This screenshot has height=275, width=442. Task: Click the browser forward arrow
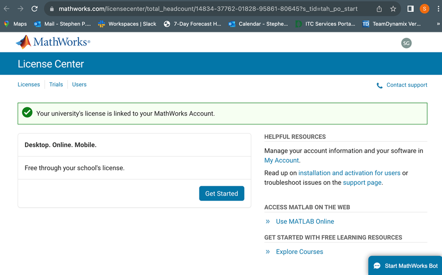(20, 9)
